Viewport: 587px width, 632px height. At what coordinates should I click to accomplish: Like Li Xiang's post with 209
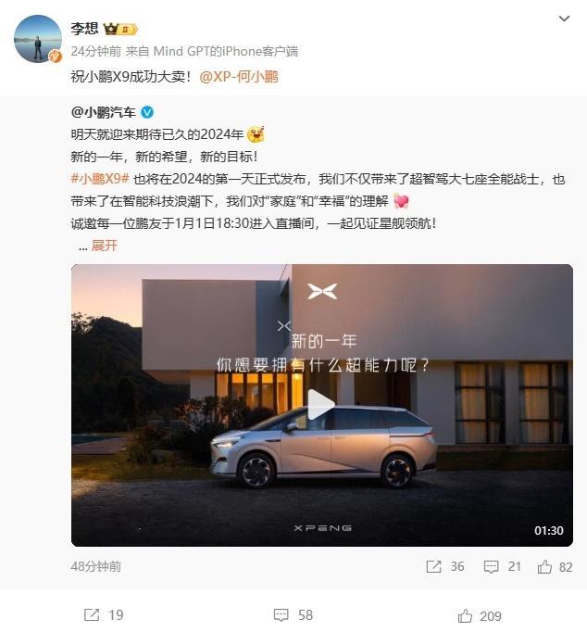tap(465, 616)
